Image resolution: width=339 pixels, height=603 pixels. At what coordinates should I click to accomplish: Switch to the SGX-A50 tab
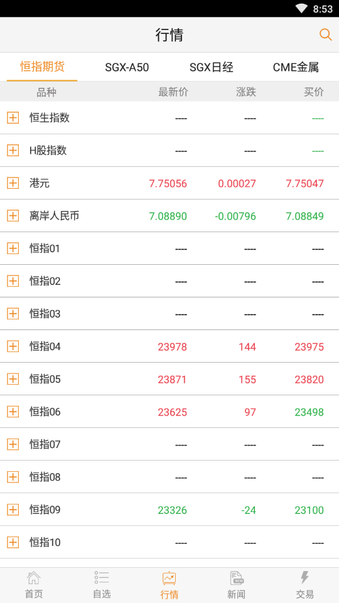pos(127,67)
